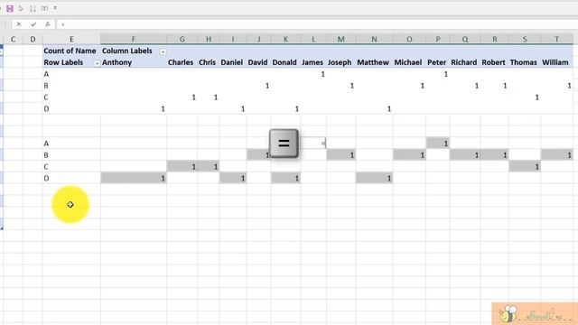Select the 'Richard' column label
This screenshot has width=578, height=325.
463,62
